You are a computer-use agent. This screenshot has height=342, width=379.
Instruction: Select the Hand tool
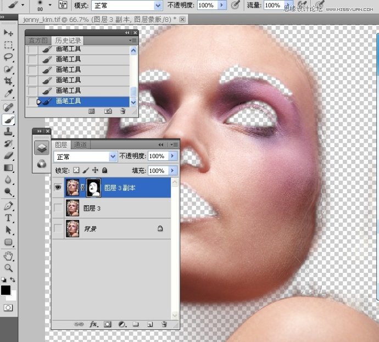pos(8,256)
